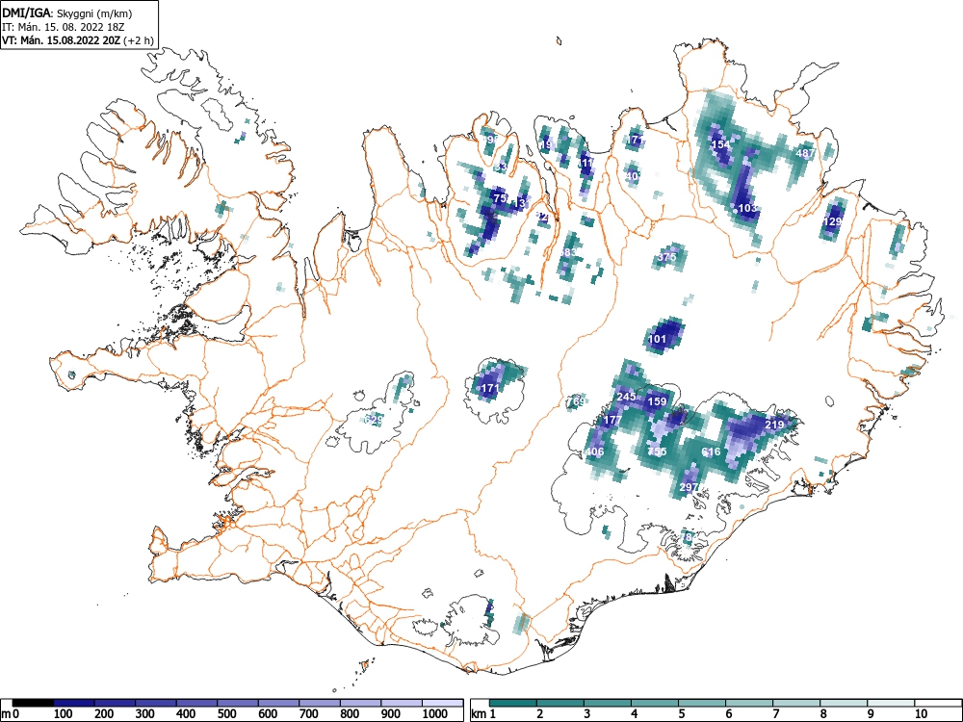Screen dimensions: 963x722
Task: Click the 103 visibility value on map
Action: click(748, 208)
